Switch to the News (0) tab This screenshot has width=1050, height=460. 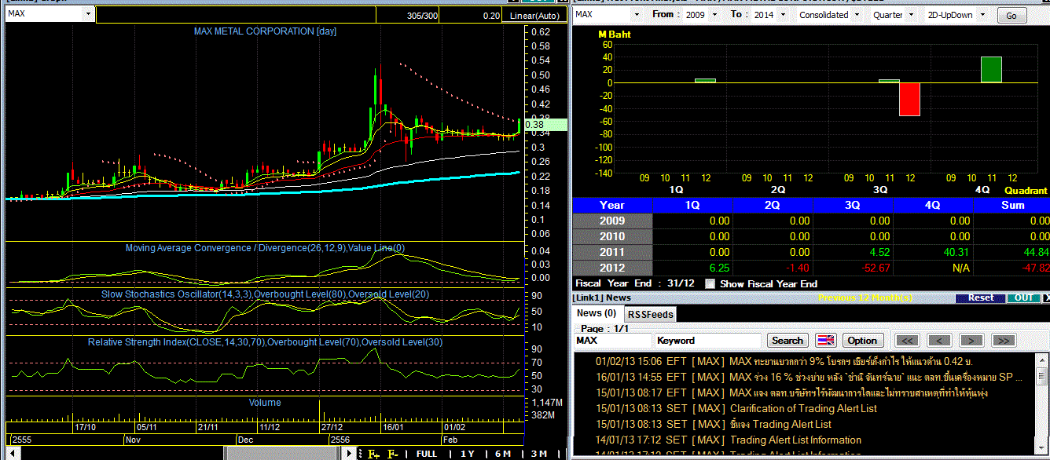[x=596, y=313]
